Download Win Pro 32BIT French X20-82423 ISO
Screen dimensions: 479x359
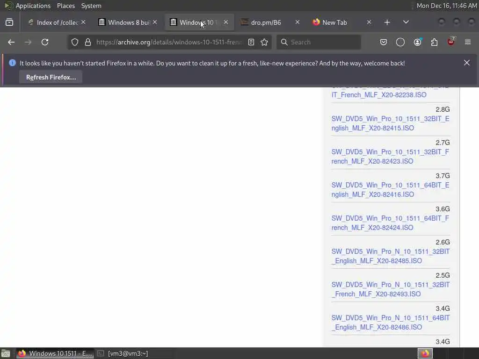click(x=390, y=157)
